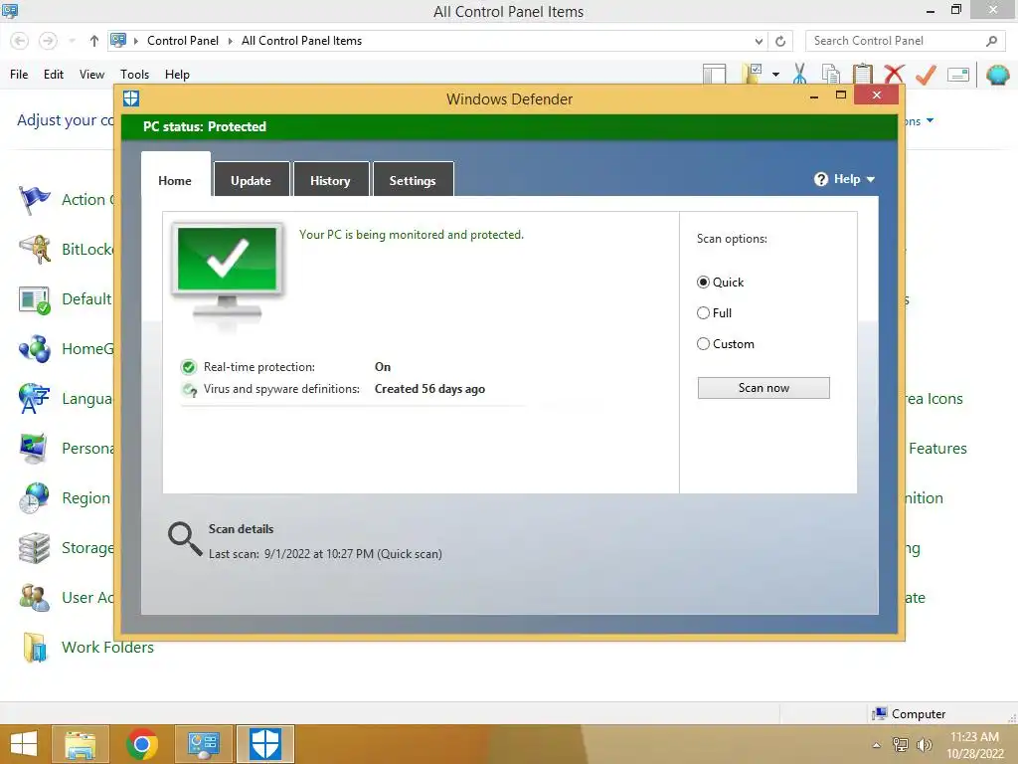Click the folder options checklist icon in toolbar

tap(752, 74)
